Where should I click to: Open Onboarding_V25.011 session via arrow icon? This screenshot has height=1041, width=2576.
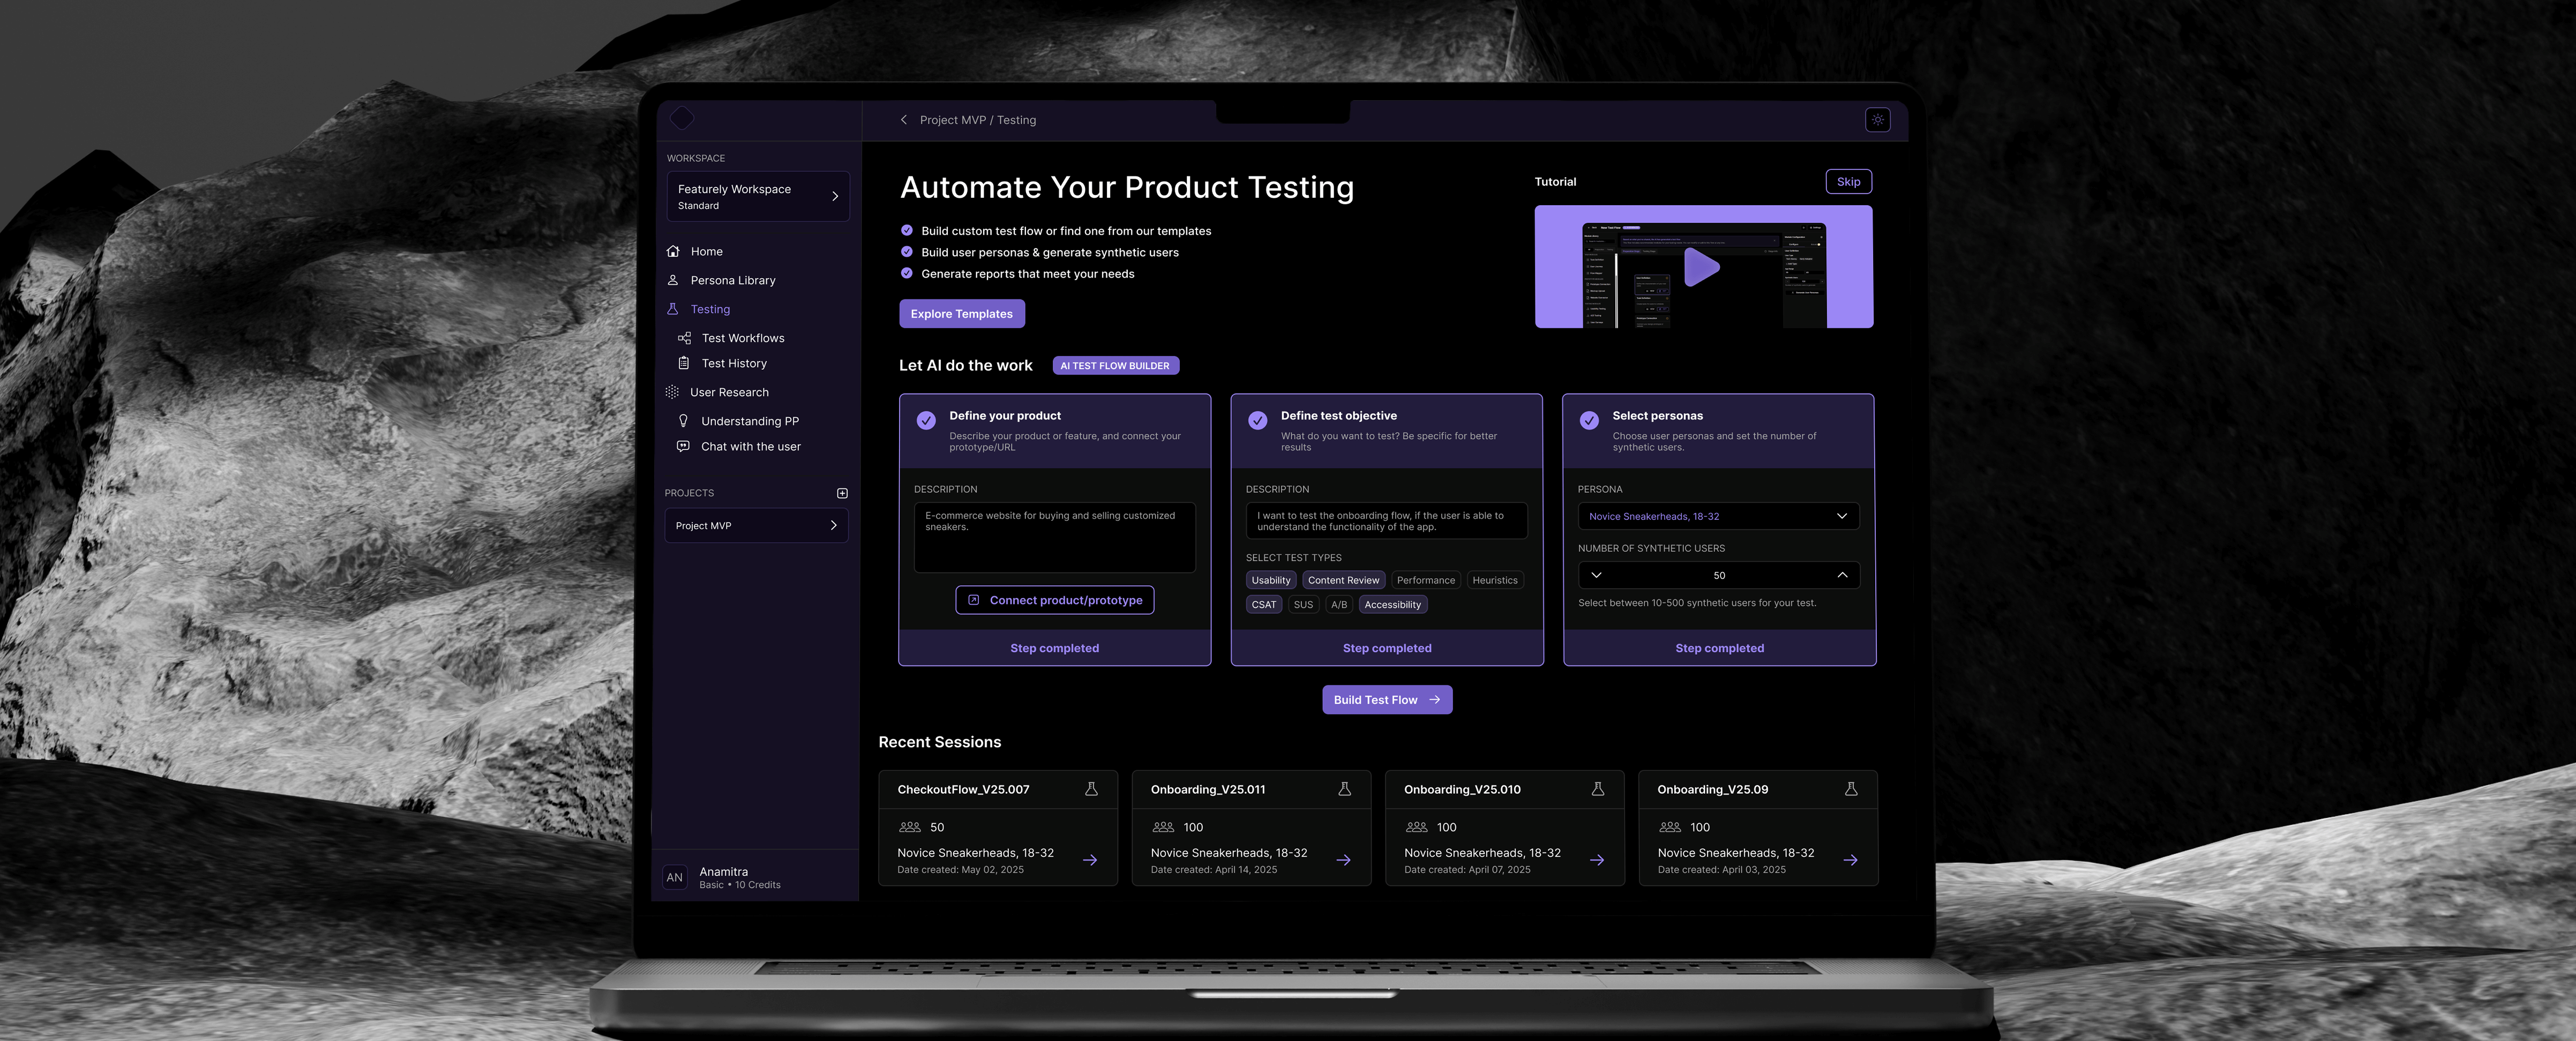pyautogui.click(x=1343, y=860)
